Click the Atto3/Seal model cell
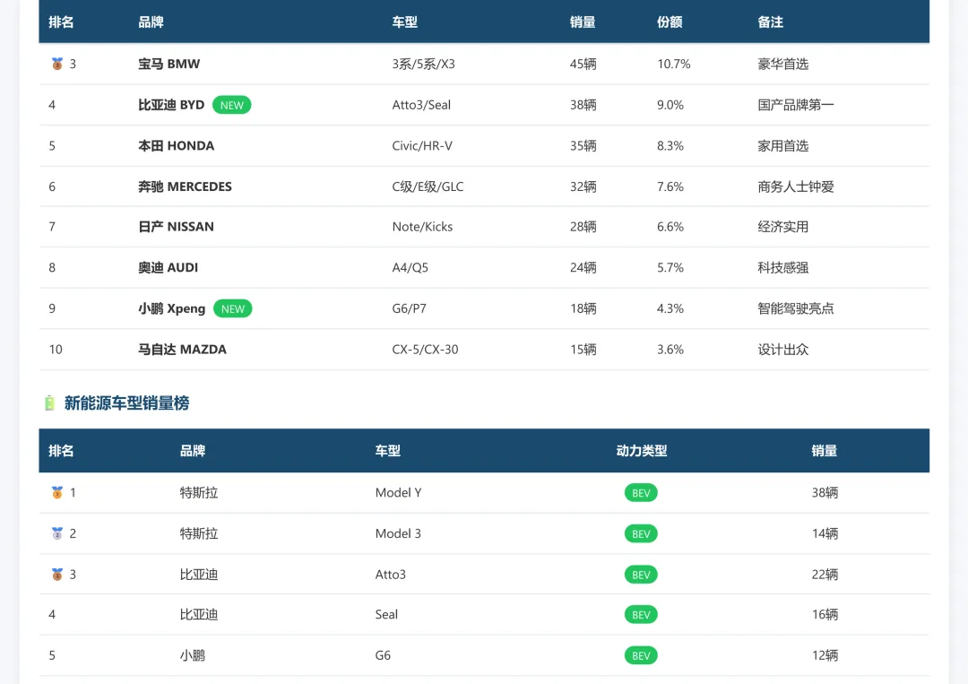 click(421, 105)
